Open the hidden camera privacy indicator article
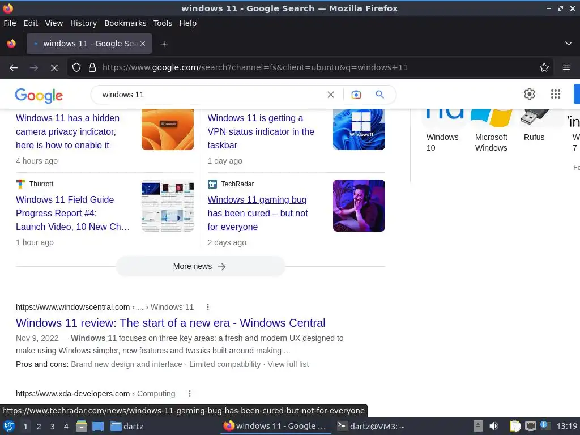The image size is (580, 435). (x=68, y=131)
